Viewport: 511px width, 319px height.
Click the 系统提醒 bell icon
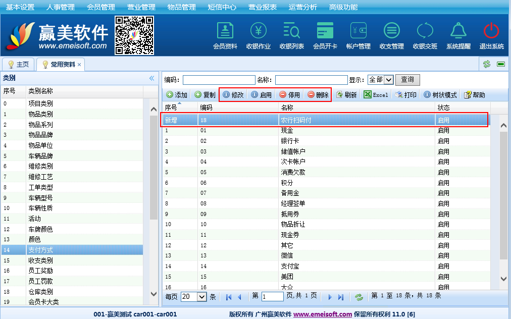tap(458, 31)
